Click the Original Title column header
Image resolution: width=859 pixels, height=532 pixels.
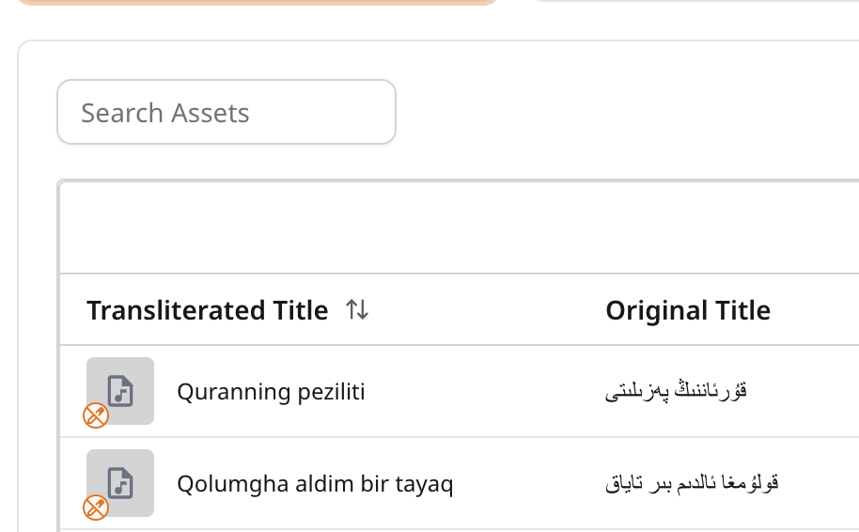(x=687, y=310)
